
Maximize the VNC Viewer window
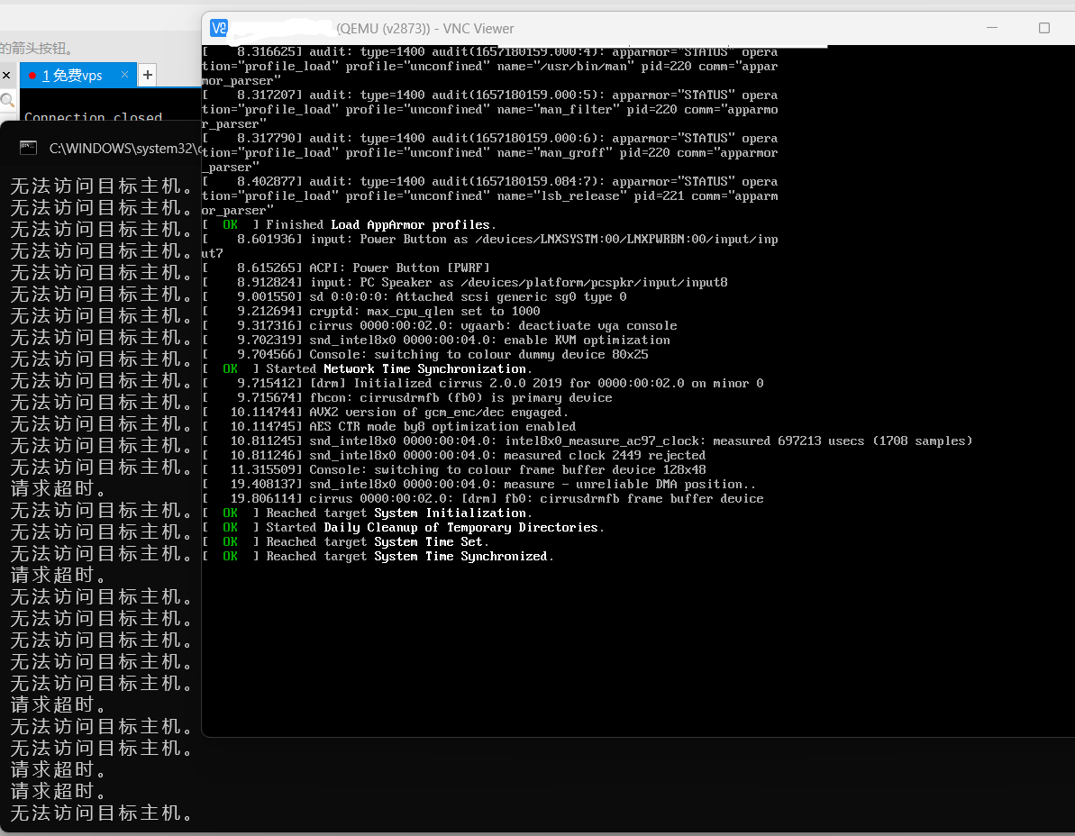pyautogui.click(x=1043, y=28)
